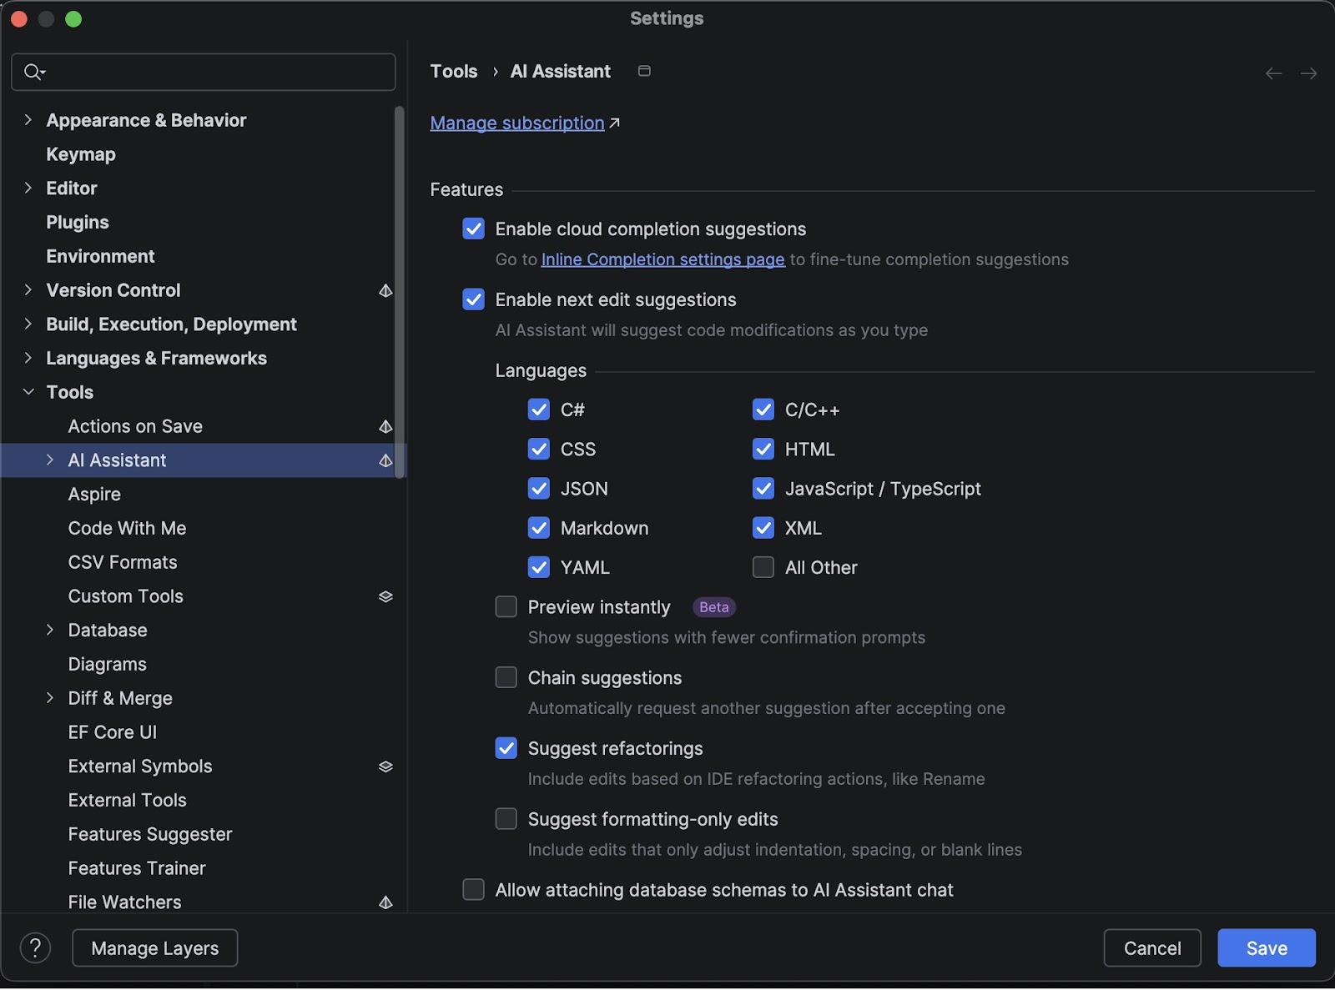Collapse the Tools tree section

coord(28,392)
